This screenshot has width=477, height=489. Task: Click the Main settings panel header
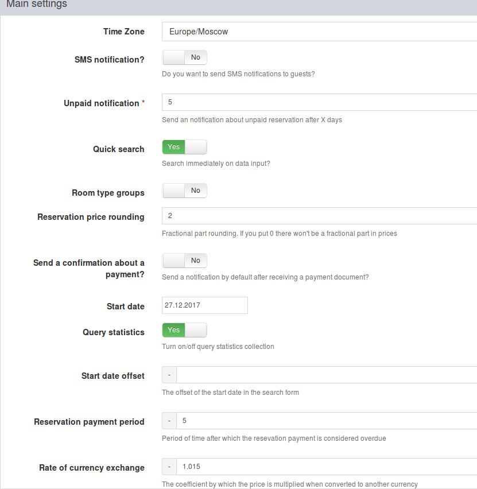coord(238,6)
